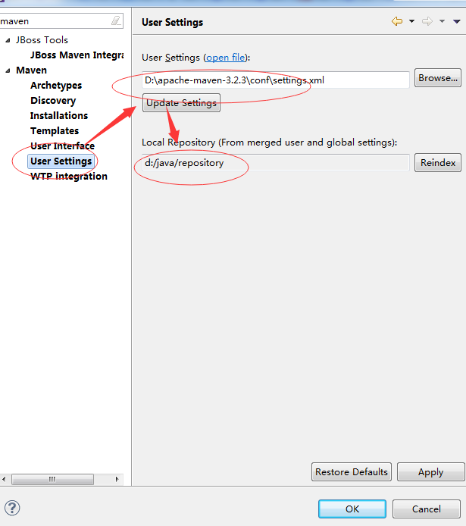Open the preferences page view menu triangle
This screenshot has height=526, width=466.
457,21
